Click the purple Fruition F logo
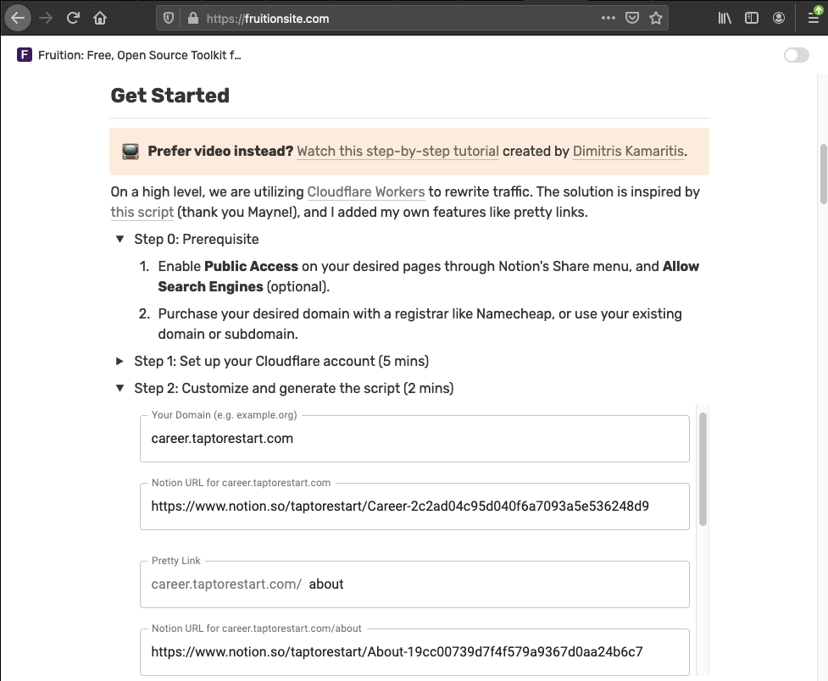 25,55
